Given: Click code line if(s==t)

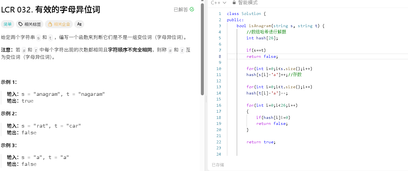Looking at the screenshot, I should click(x=256, y=50).
